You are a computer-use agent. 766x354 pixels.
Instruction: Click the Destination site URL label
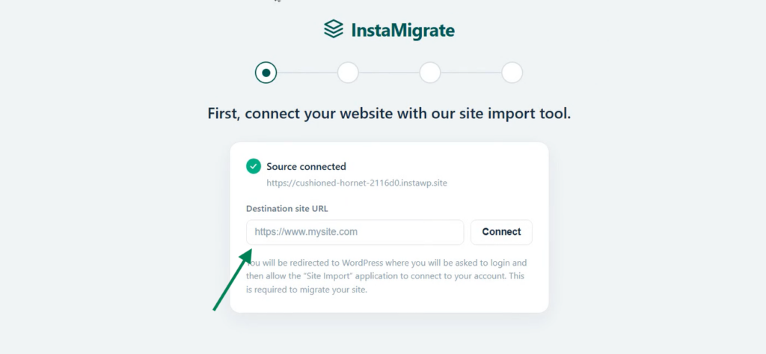click(287, 209)
